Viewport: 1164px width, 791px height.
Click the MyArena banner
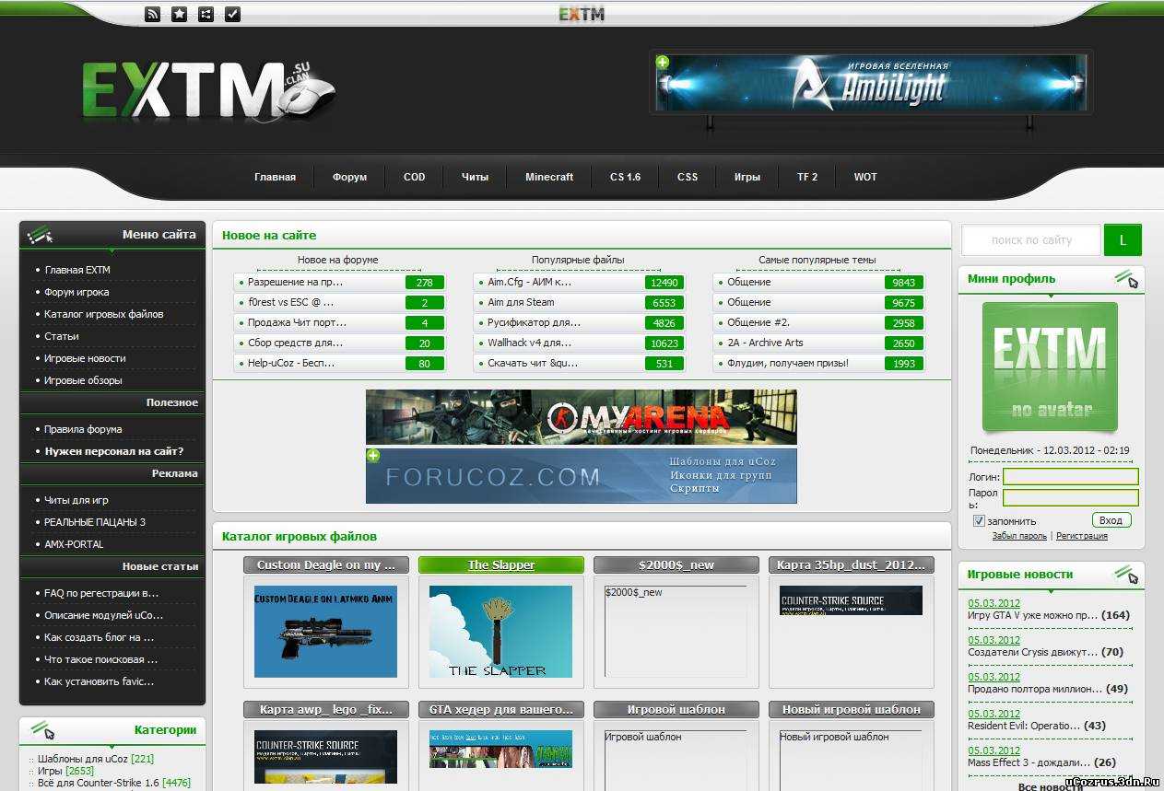coord(581,417)
